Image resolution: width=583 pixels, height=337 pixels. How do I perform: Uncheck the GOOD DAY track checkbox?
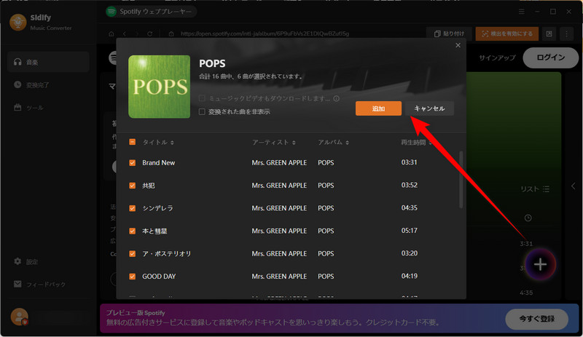[132, 277]
